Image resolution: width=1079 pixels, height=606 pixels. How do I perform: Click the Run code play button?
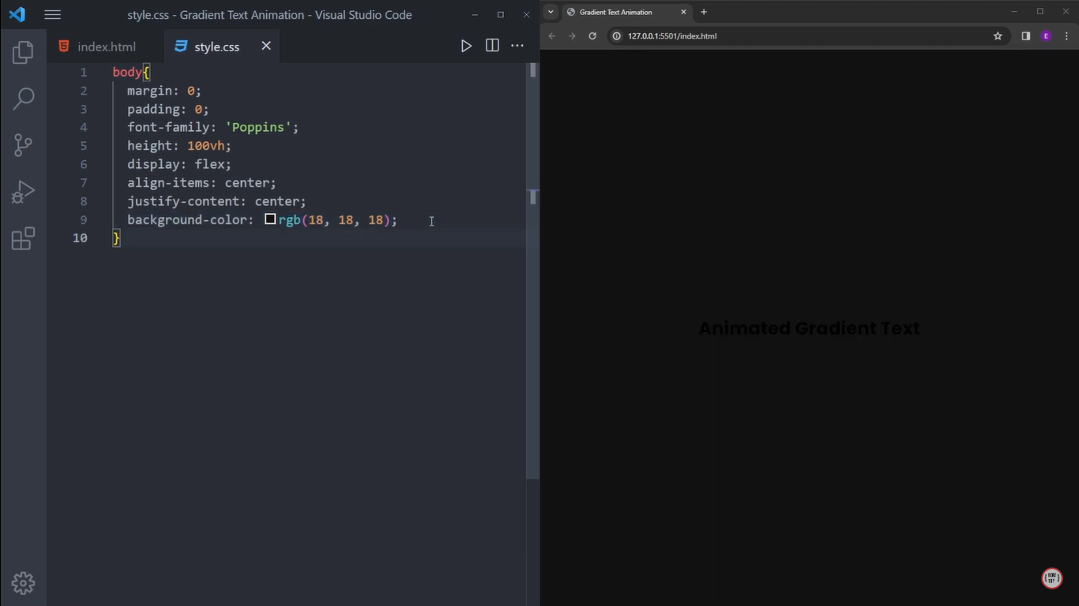coord(466,46)
